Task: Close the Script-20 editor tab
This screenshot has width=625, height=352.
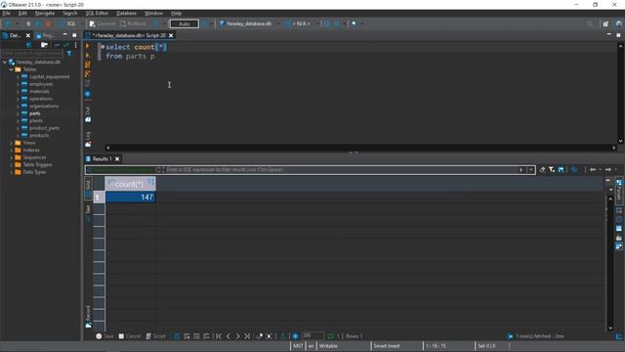Action: click(x=171, y=35)
